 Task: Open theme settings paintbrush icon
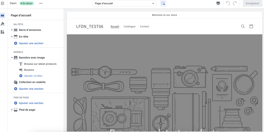[3, 24]
